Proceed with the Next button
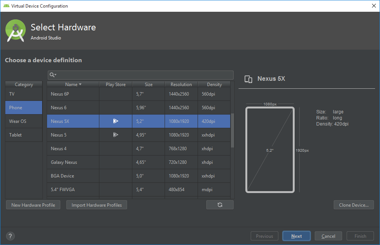Viewport: 380px width, 245px height. [x=296, y=236]
